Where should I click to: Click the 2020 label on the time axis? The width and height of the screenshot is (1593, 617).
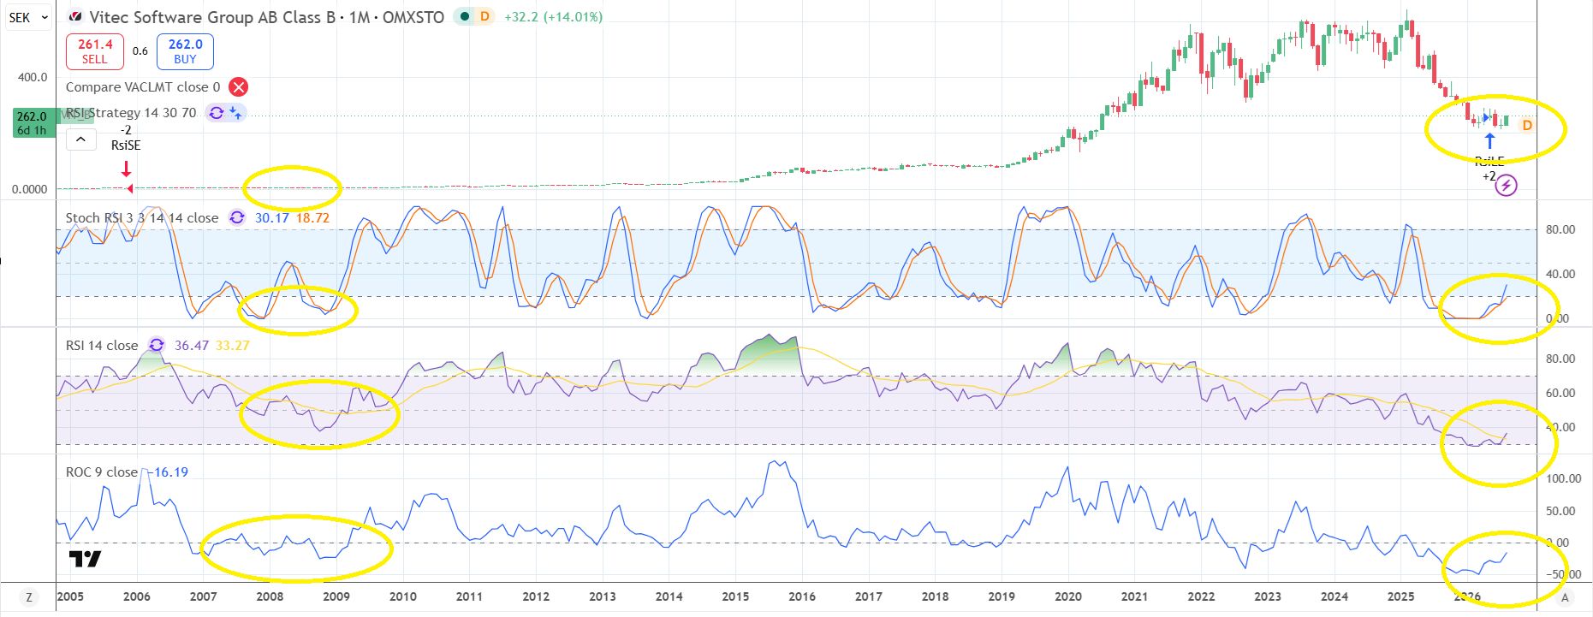pos(1068,596)
